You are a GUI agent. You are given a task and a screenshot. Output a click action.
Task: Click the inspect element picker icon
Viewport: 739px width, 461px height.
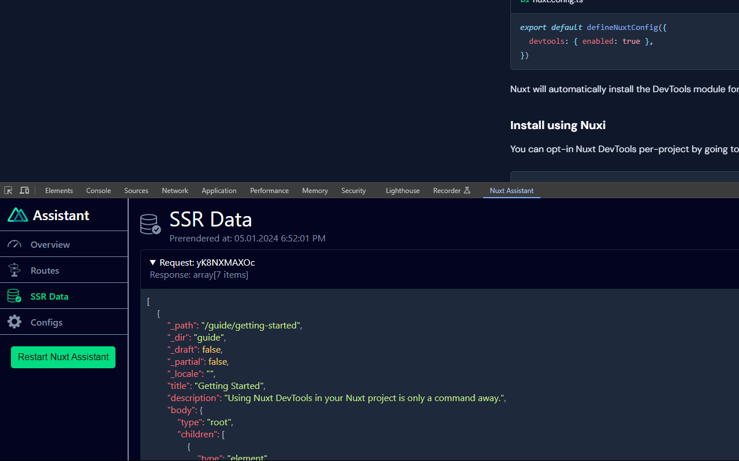tap(8, 190)
